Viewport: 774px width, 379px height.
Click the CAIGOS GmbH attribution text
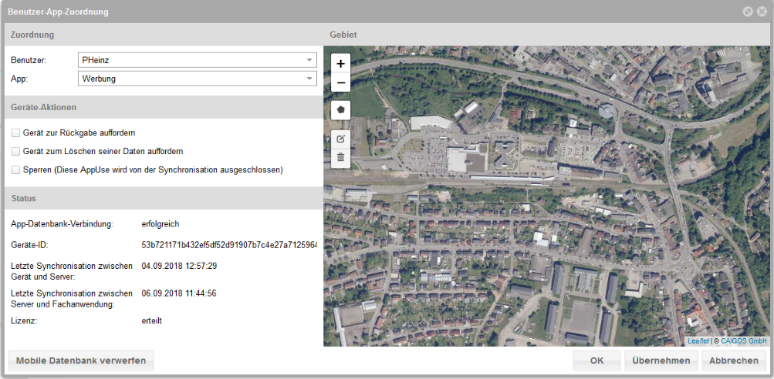pyautogui.click(x=742, y=340)
